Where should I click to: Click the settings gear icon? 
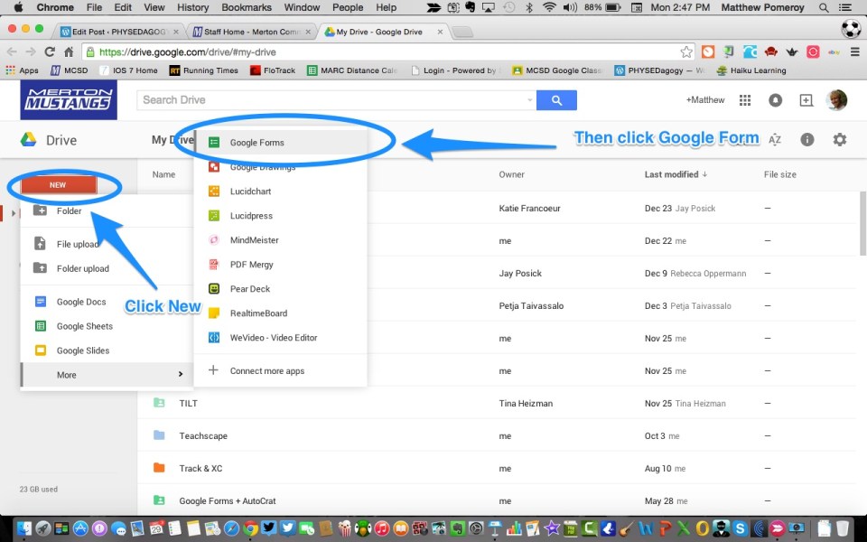(x=840, y=140)
